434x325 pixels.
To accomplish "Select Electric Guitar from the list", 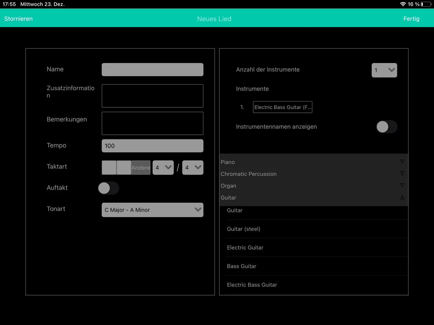I will [245, 247].
